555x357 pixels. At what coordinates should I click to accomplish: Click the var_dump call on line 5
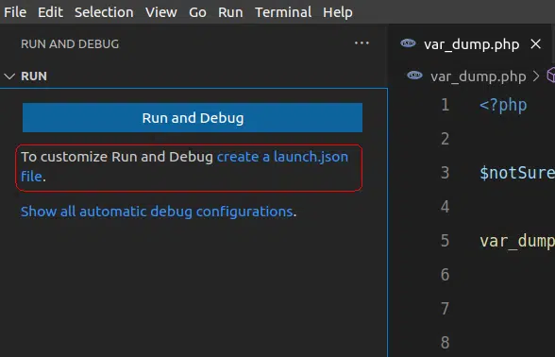coord(517,242)
